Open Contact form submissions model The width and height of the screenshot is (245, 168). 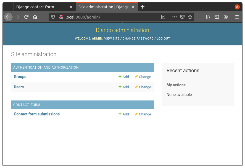37,114
